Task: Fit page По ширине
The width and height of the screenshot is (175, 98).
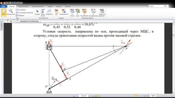Action: (x=21, y=10)
